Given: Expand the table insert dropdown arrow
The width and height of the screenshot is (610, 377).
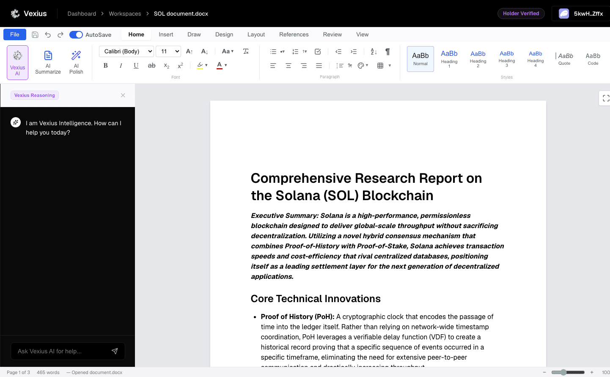Looking at the screenshot, I should 390,66.
